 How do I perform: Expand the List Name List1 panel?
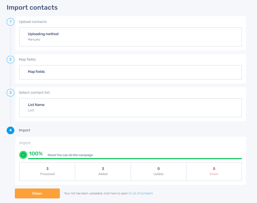(130, 108)
